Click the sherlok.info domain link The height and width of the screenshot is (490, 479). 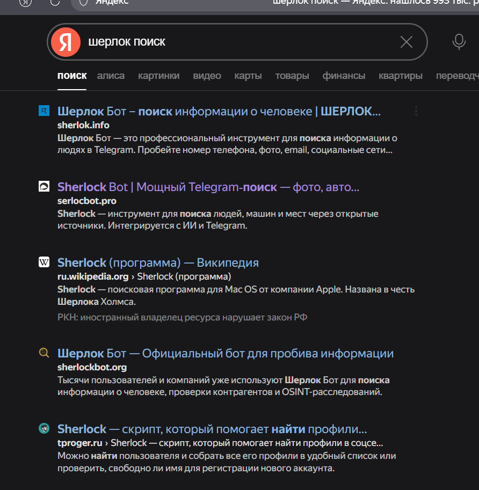pos(83,125)
